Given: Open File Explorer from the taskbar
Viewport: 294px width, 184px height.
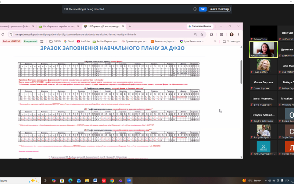Looking at the screenshot, I should [87, 181].
